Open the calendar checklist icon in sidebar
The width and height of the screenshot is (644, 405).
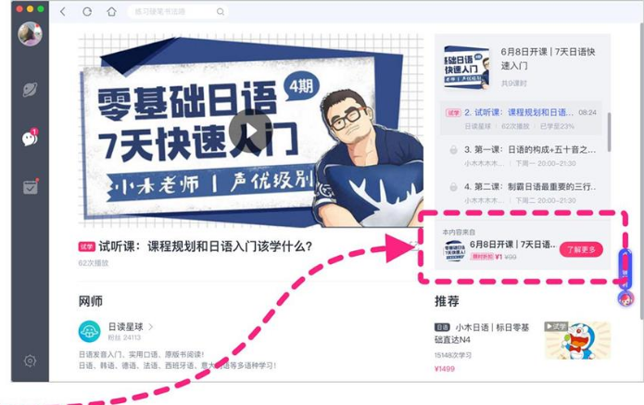point(31,186)
